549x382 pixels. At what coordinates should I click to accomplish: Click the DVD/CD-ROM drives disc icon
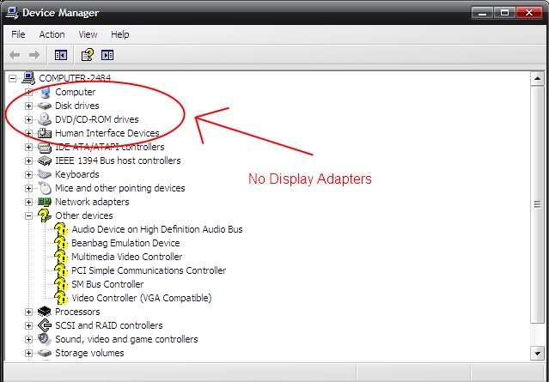tap(45, 119)
